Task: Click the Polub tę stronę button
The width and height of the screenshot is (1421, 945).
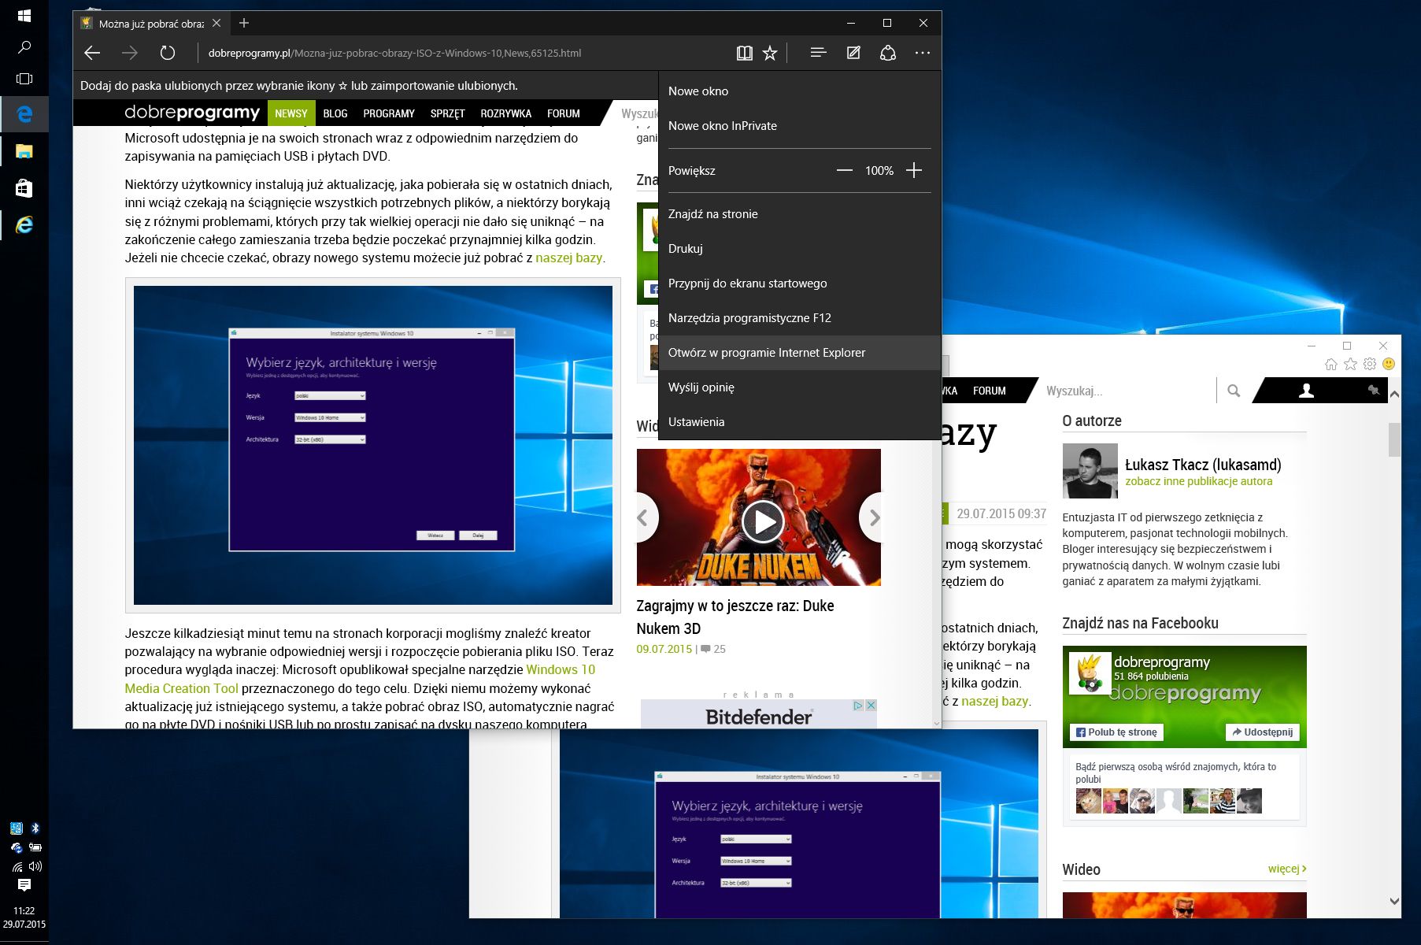Action: (1116, 732)
